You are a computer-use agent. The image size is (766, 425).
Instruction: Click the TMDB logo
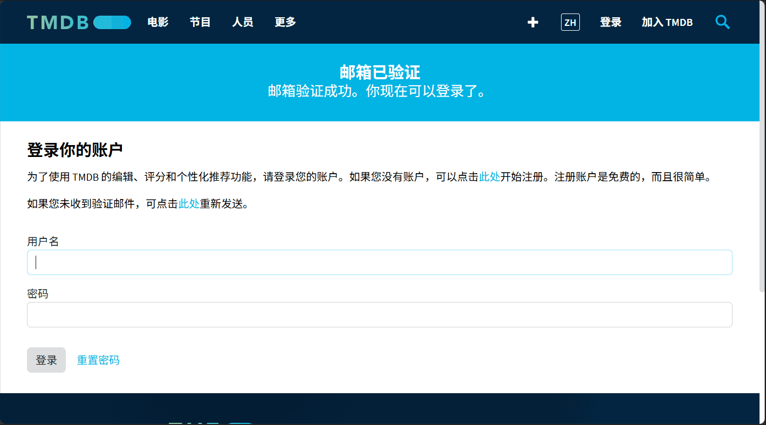click(79, 22)
